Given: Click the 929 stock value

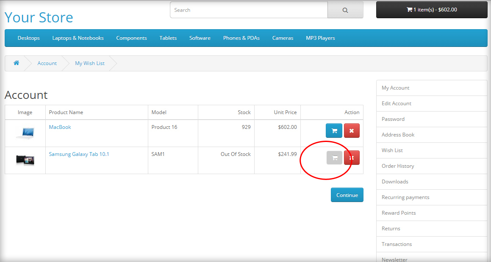Looking at the screenshot, I should 246,127.
